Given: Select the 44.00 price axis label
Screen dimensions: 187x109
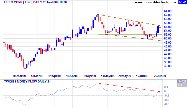Looking at the screenshot, I should 168,50.
